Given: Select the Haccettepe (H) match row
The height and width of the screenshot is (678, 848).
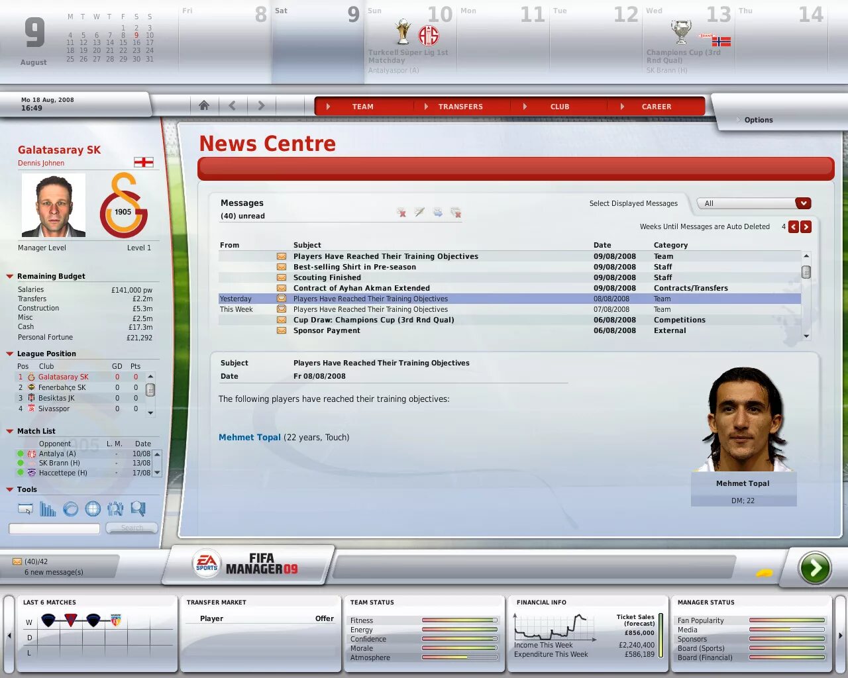Looking at the screenshot, I should click(x=84, y=473).
